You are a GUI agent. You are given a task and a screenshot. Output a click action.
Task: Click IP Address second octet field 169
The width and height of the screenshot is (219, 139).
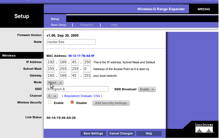(63, 62)
